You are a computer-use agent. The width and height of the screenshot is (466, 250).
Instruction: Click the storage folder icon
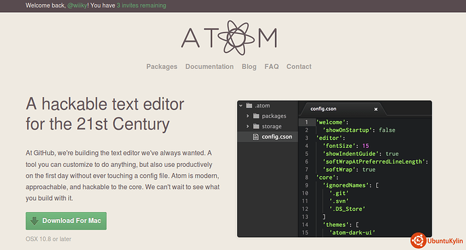[x=256, y=126]
